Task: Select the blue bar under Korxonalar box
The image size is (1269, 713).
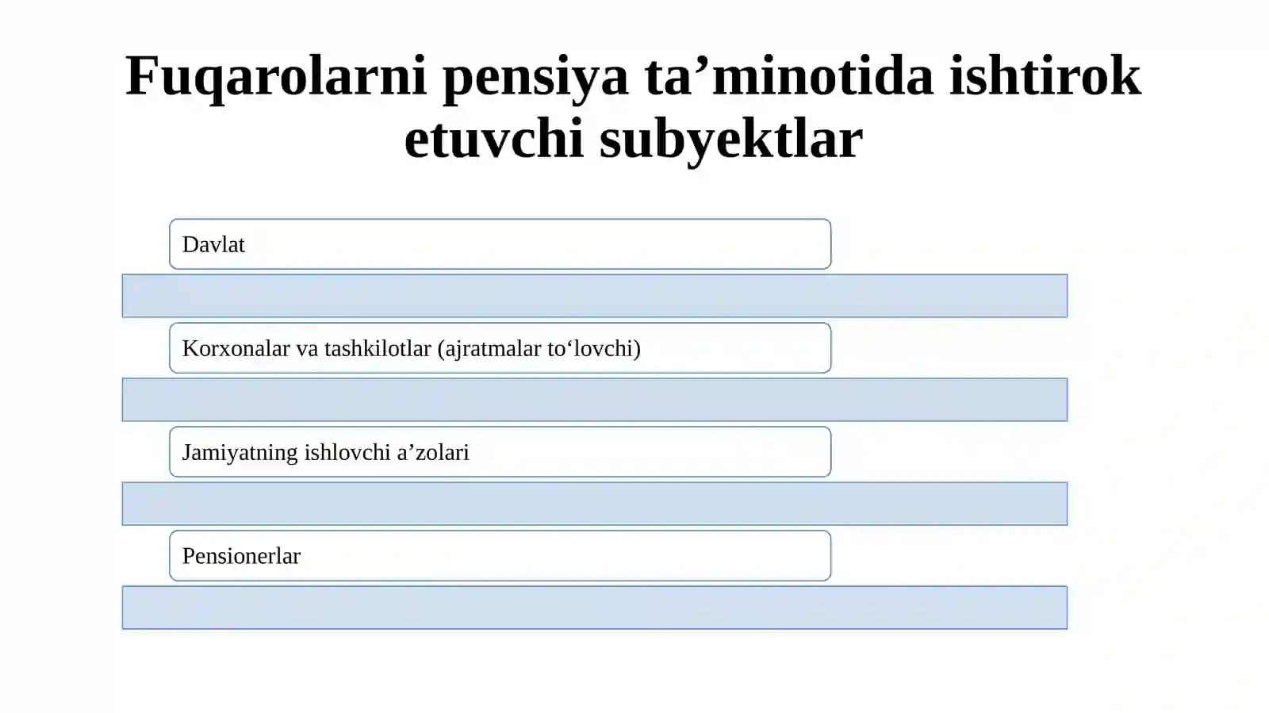Action: tap(595, 400)
